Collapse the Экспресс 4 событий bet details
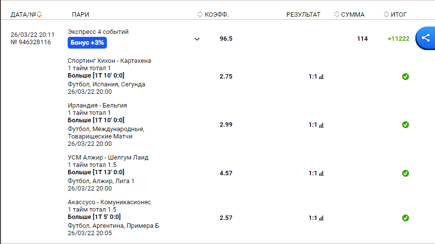The image size is (435, 244). pyautogui.click(x=197, y=39)
